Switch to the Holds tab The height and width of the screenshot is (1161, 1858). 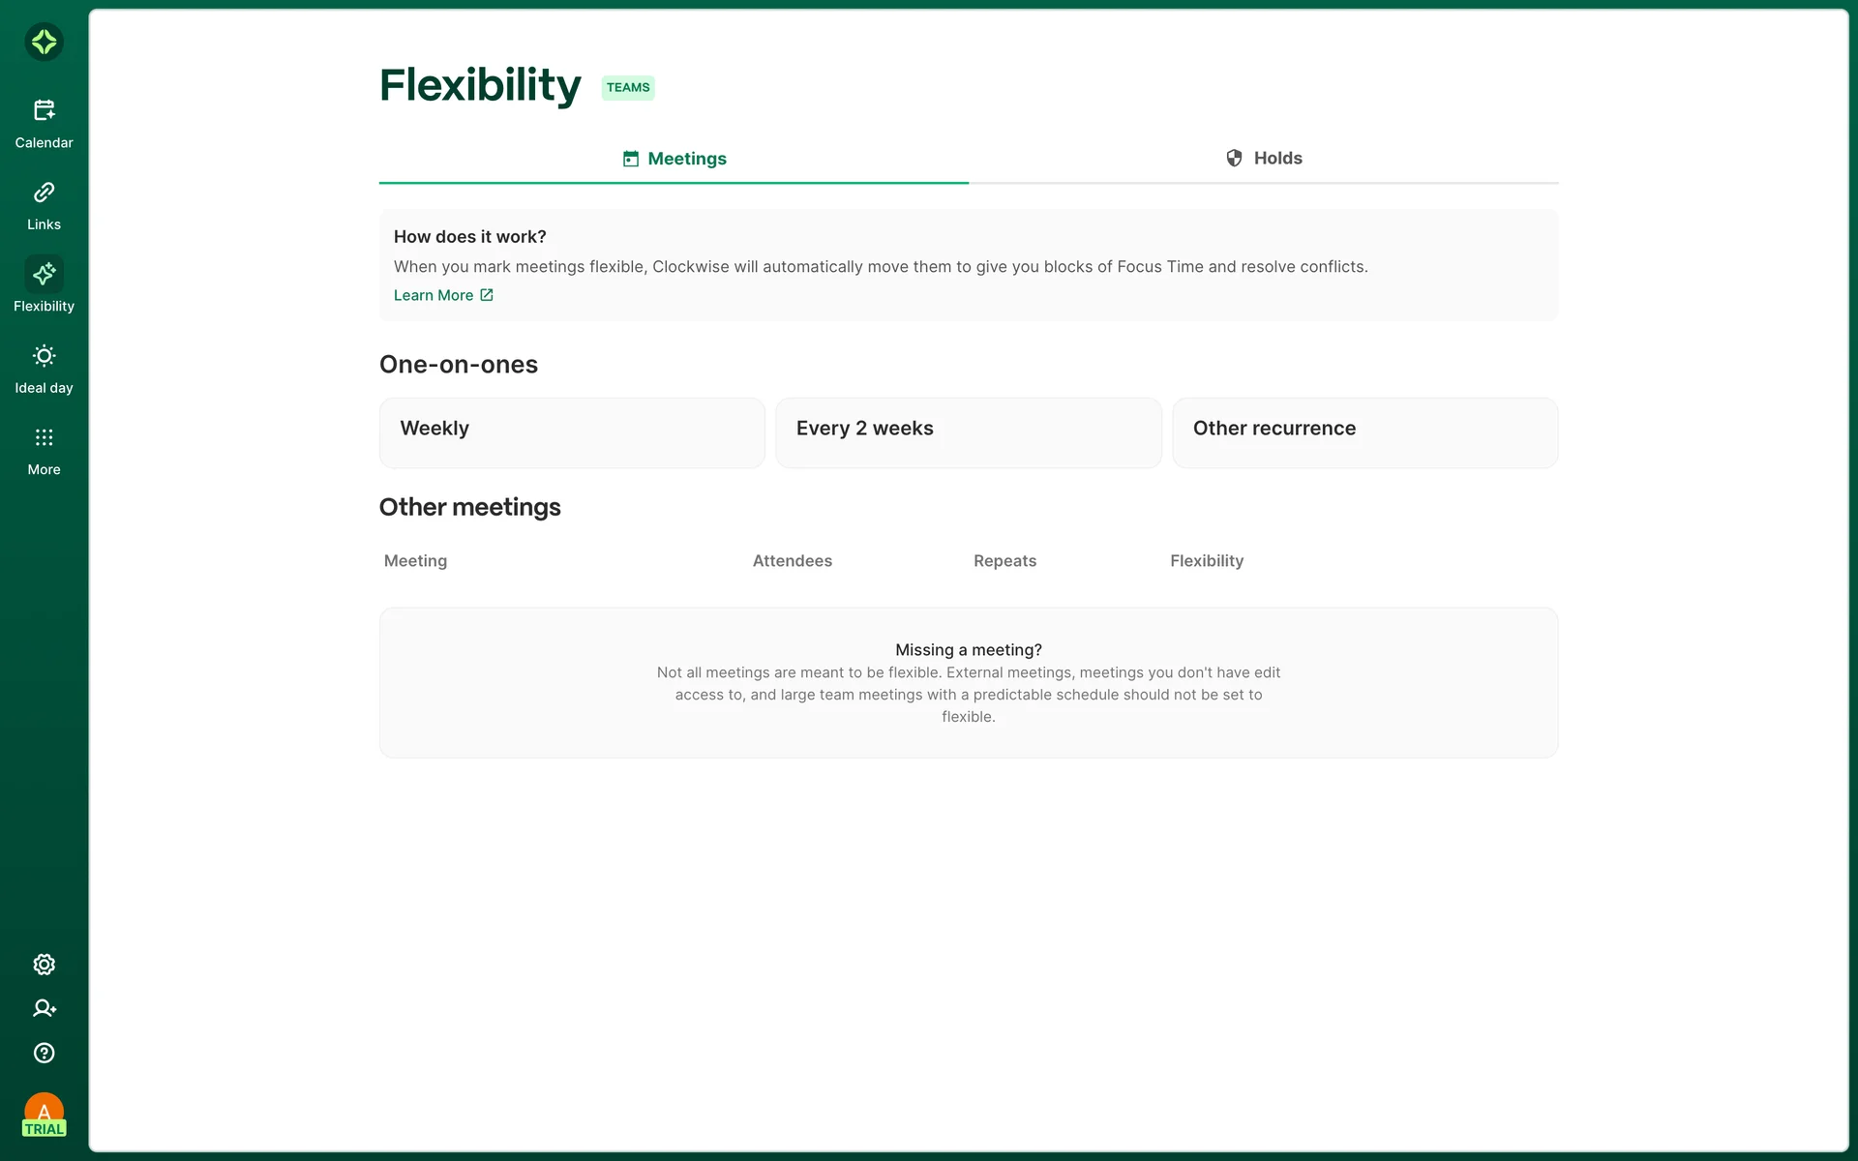coord(1264,159)
